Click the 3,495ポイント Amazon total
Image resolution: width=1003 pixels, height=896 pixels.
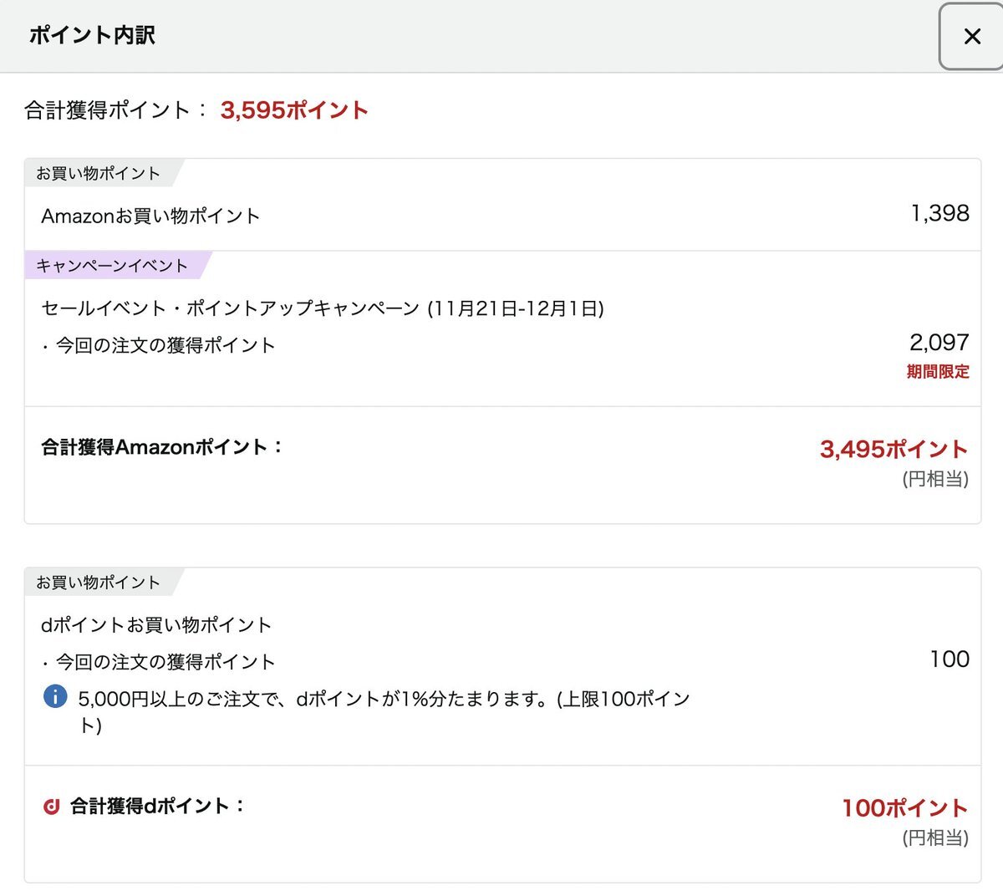[x=894, y=450]
